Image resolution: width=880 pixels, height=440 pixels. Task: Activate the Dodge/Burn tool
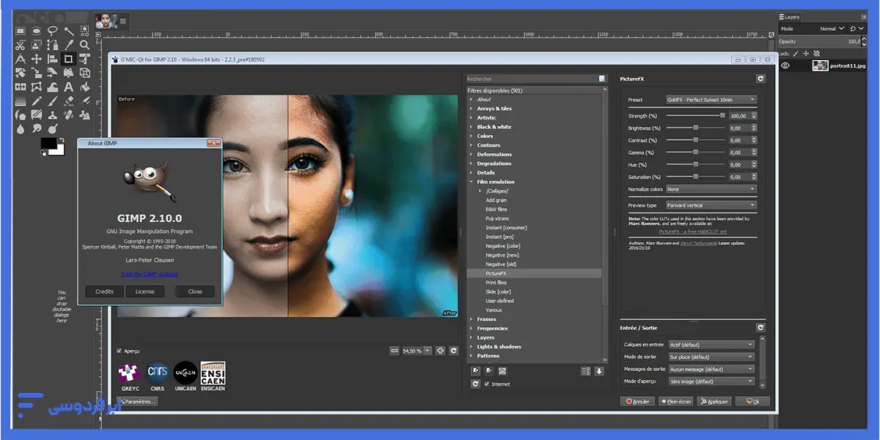tap(53, 128)
